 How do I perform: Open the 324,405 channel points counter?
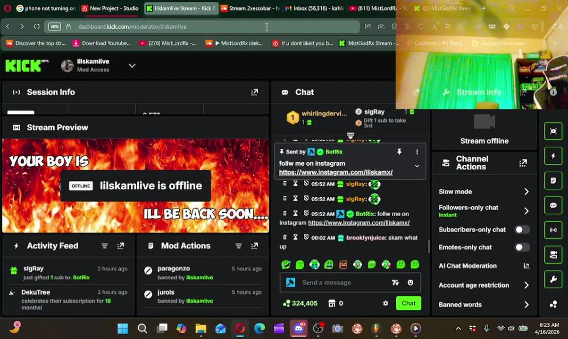tap(300, 303)
